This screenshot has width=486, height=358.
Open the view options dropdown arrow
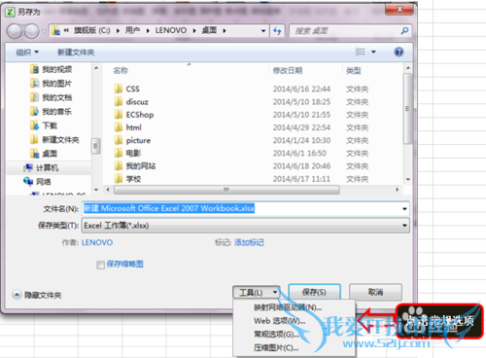373,52
